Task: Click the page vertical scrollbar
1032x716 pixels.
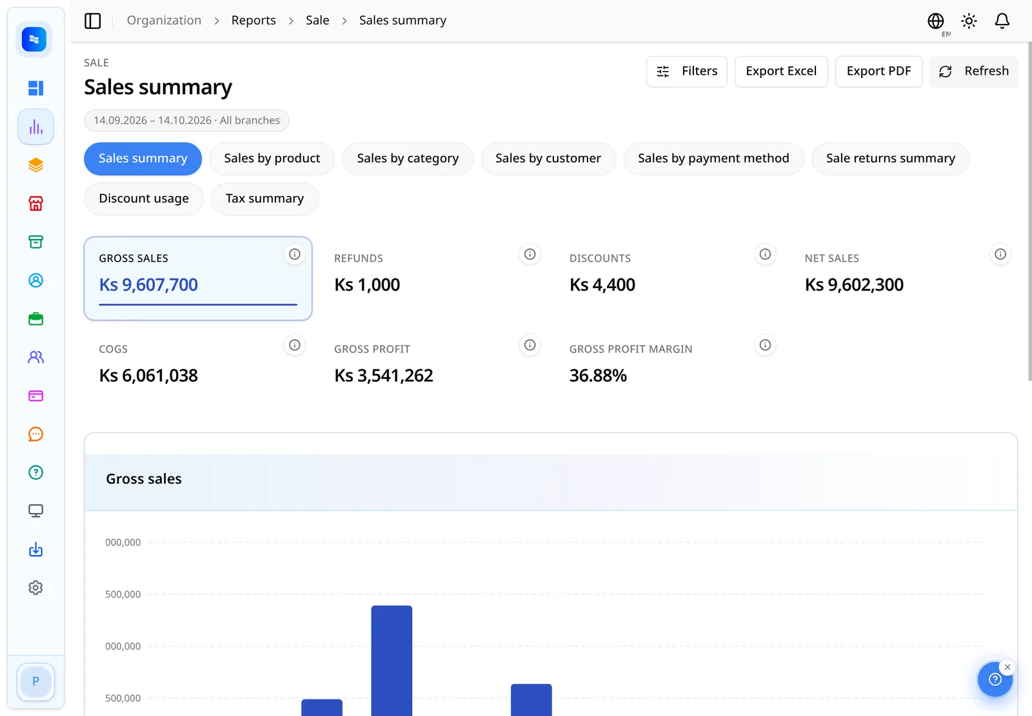Action: click(1029, 211)
